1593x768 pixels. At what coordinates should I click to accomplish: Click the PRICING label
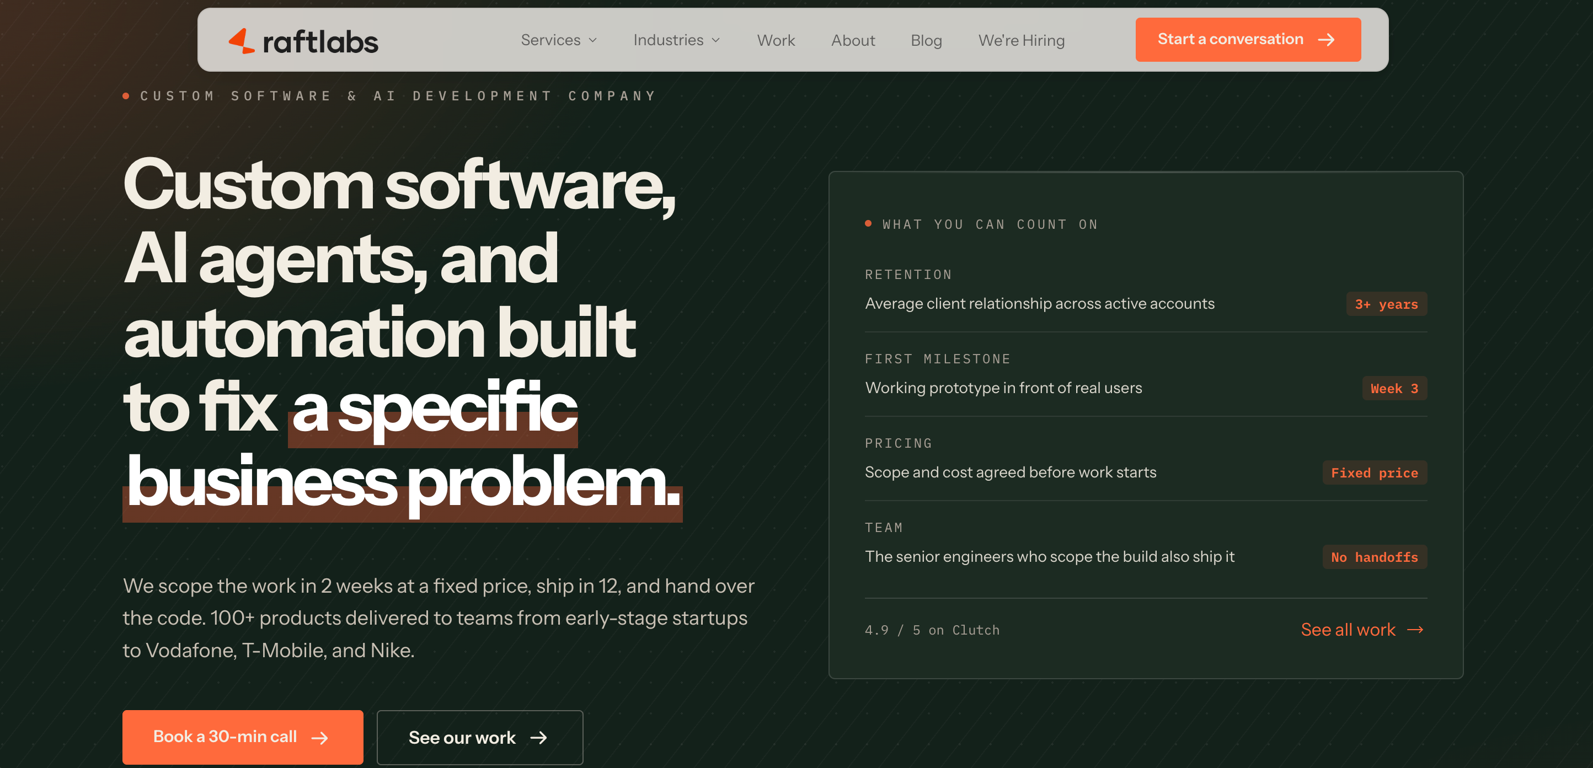898,443
